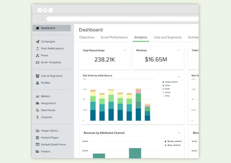Click the Revenue by Attributed Channel title
This screenshot has height=163, width=231.
[104, 133]
